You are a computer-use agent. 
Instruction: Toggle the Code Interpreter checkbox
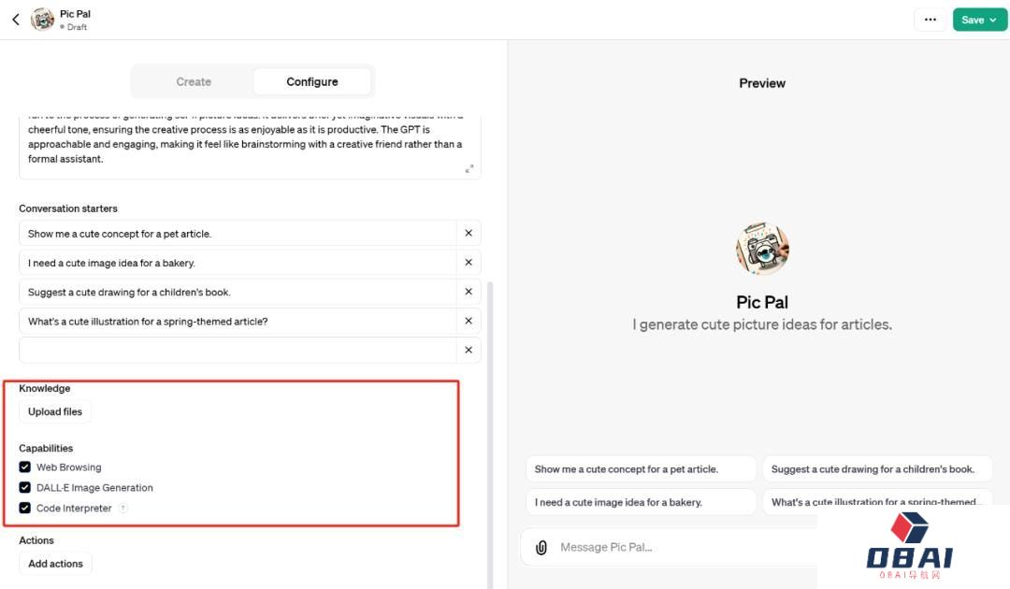24,508
